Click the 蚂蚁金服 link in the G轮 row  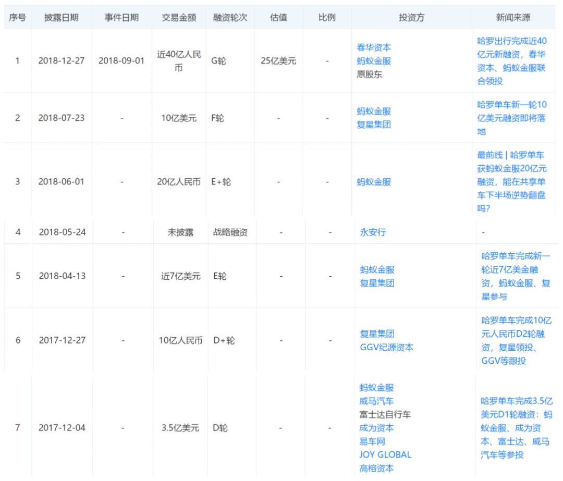coord(373,61)
